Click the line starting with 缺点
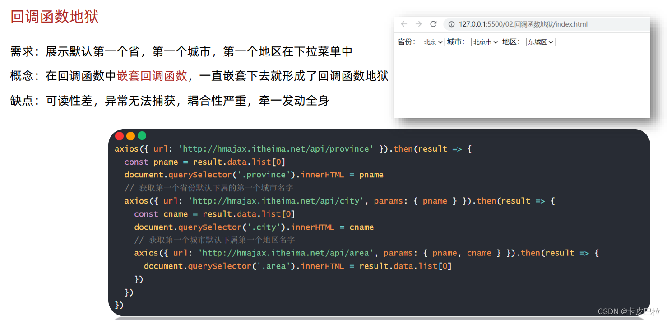The width and height of the screenshot is (667, 320). [x=170, y=101]
